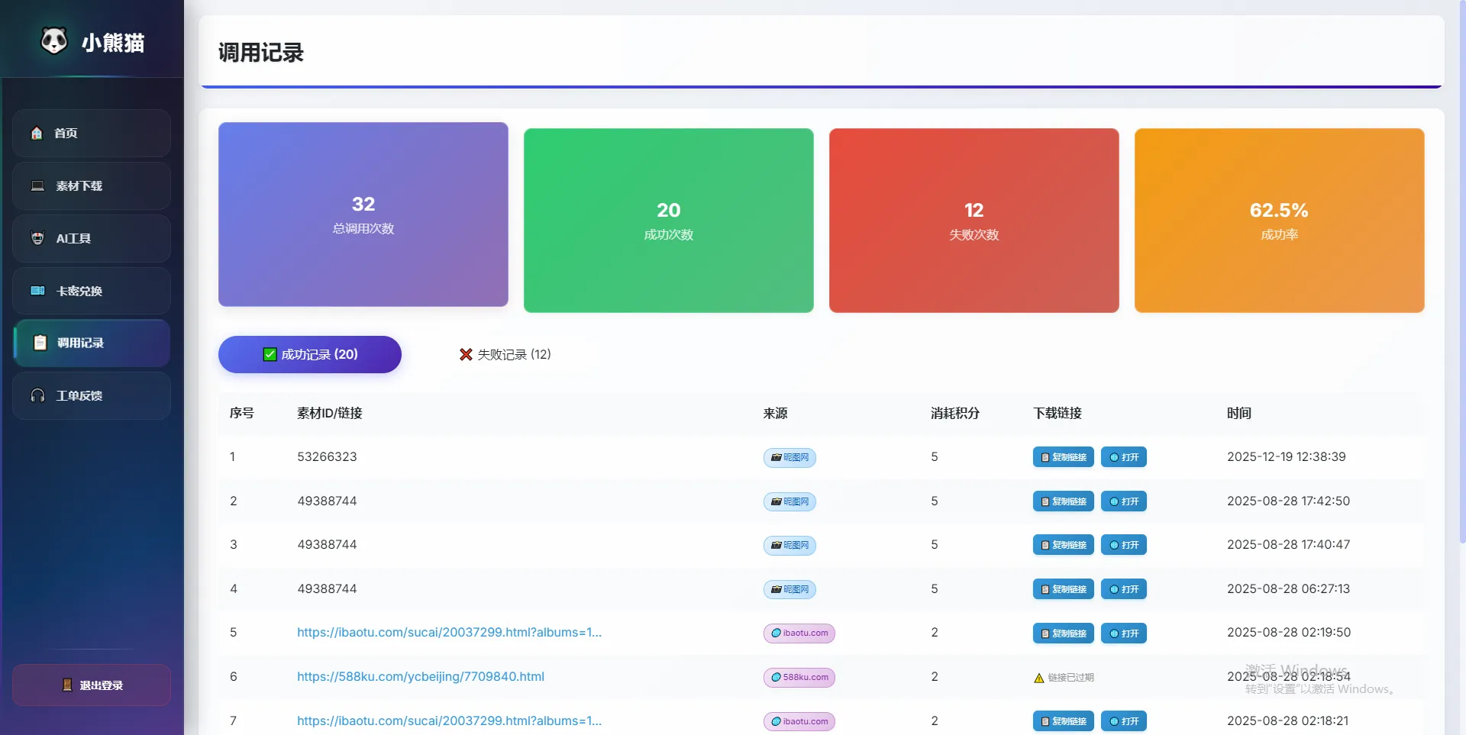Click the 昵图网 source tag in row 3

point(790,546)
